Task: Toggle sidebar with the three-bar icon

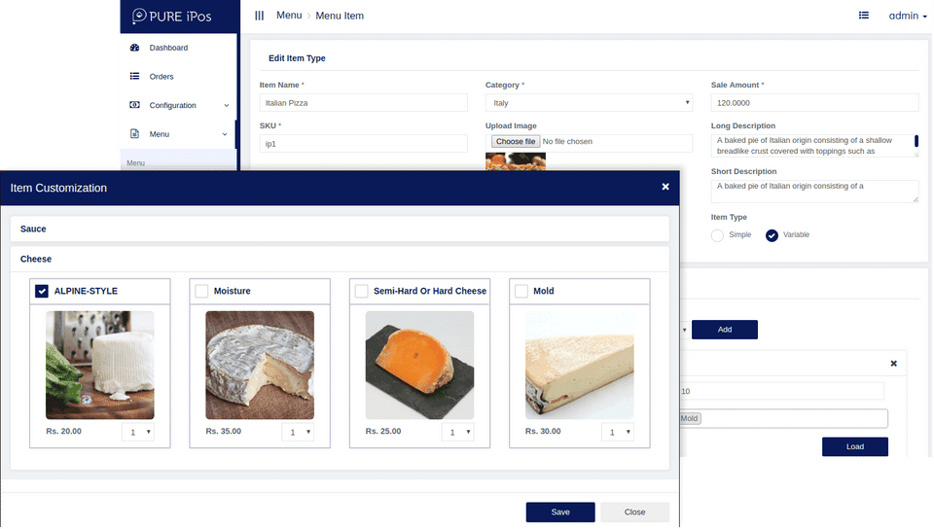Action: [x=259, y=16]
